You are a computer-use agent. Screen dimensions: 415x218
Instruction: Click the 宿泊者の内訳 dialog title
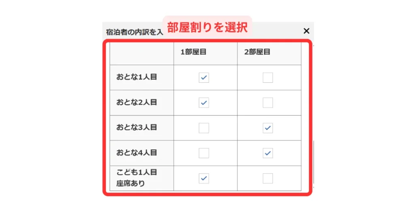coord(134,32)
